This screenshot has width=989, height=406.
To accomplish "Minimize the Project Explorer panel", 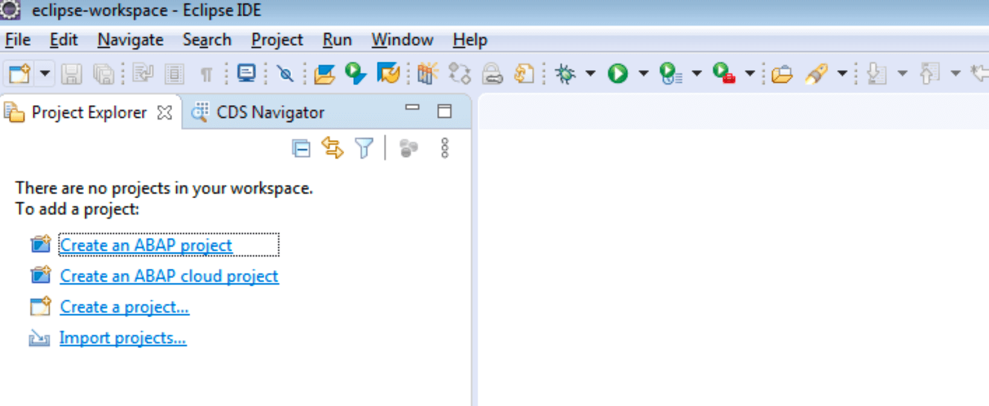I will 412,108.
